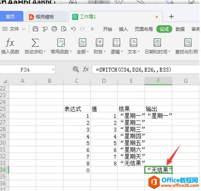201x191 pixels.
Task: Click the select-all corner triangle
Action: pyautogui.click(x=5, y=81)
